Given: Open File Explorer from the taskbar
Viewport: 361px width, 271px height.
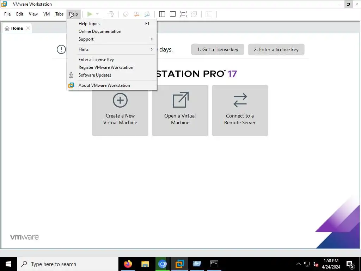Looking at the screenshot, I should click(145, 264).
